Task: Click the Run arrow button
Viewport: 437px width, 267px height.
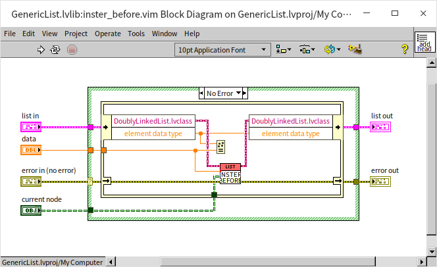Action: [41, 49]
